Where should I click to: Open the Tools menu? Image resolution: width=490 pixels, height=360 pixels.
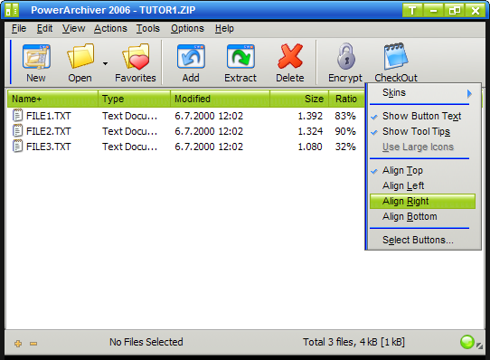[148, 28]
